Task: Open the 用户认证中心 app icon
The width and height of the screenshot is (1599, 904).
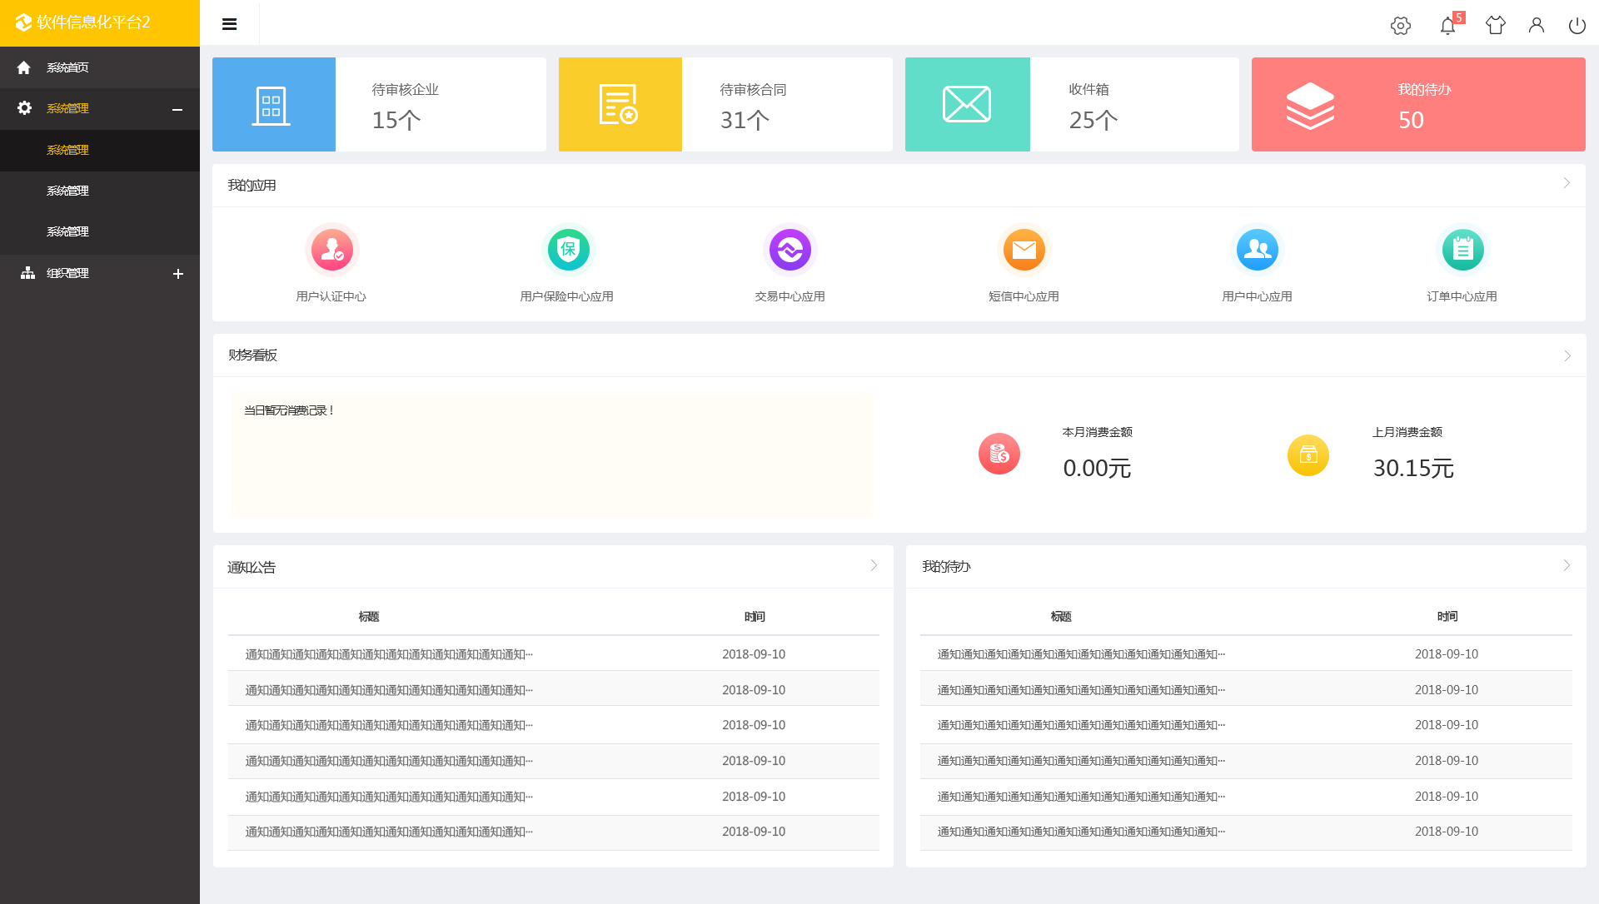Action: pyautogui.click(x=331, y=249)
